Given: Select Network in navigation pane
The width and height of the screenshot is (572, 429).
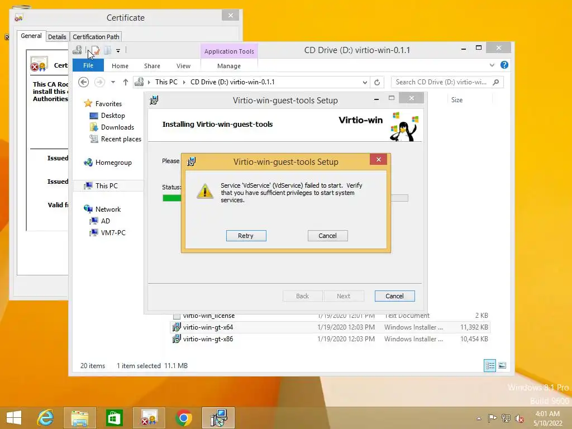Looking at the screenshot, I should (x=108, y=209).
